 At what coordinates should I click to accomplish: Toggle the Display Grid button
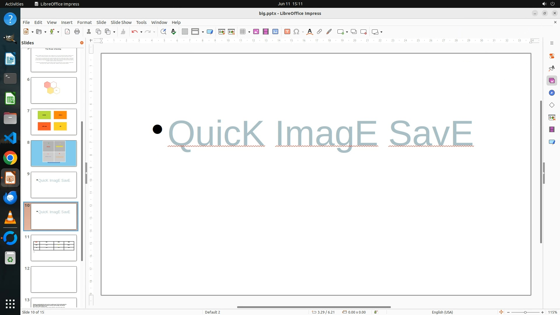(185, 32)
